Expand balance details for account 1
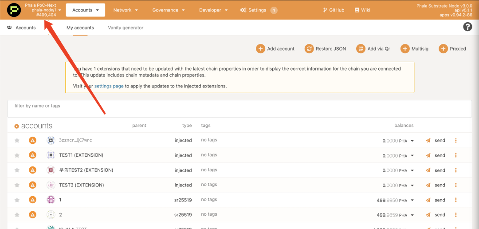 pos(412,200)
